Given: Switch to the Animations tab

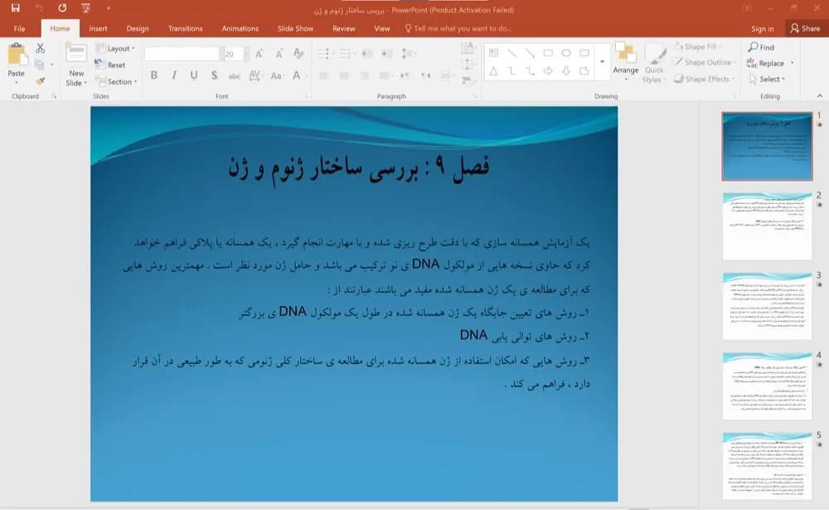Looking at the screenshot, I should point(240,28).
